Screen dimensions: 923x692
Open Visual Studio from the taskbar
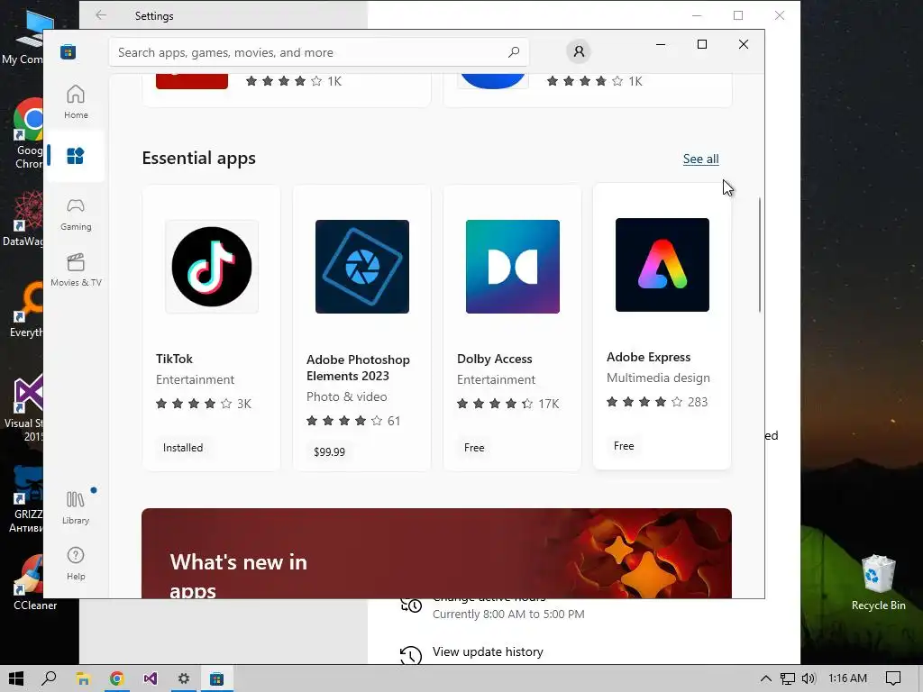coord(151,678)
